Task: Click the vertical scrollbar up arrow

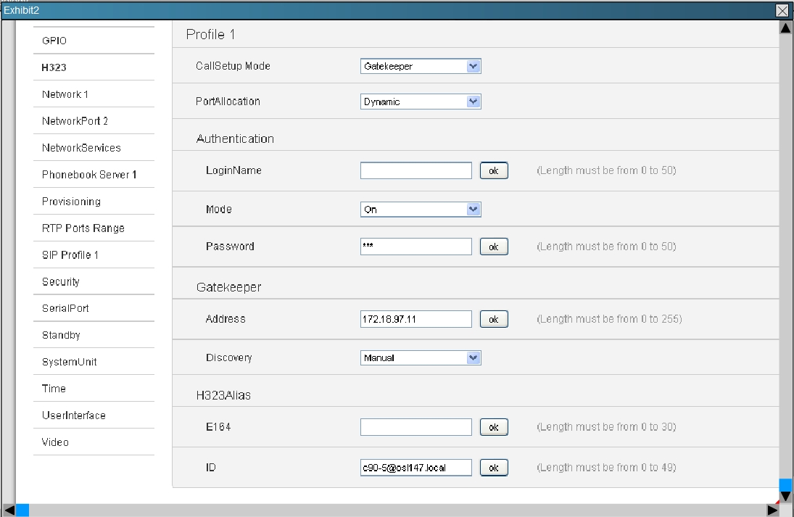Action: pyautogui.click(x=785, y=28)
